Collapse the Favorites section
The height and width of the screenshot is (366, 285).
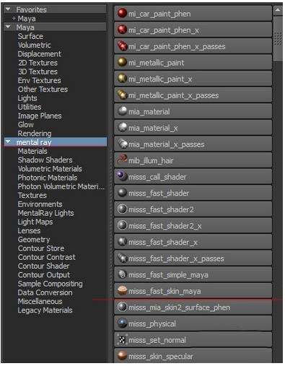click(8, 9)
